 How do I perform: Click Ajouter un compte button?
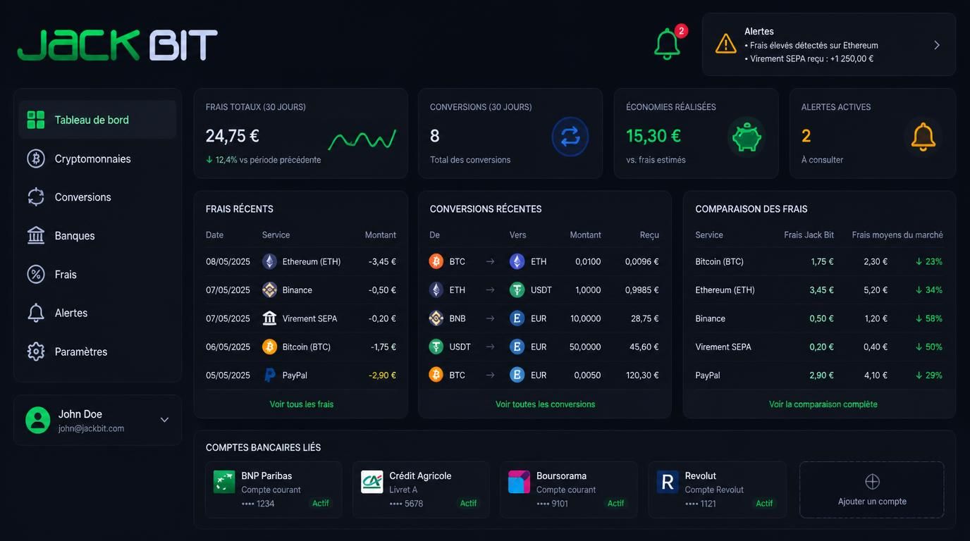click(872, 490)
